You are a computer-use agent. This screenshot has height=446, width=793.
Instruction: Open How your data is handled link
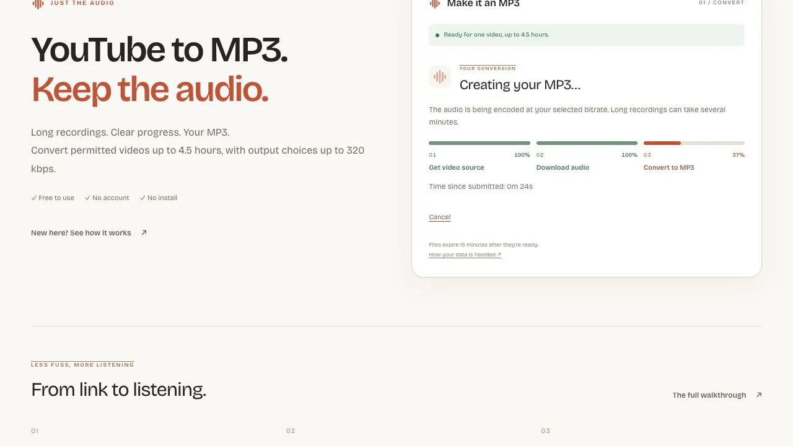point(465,255)
